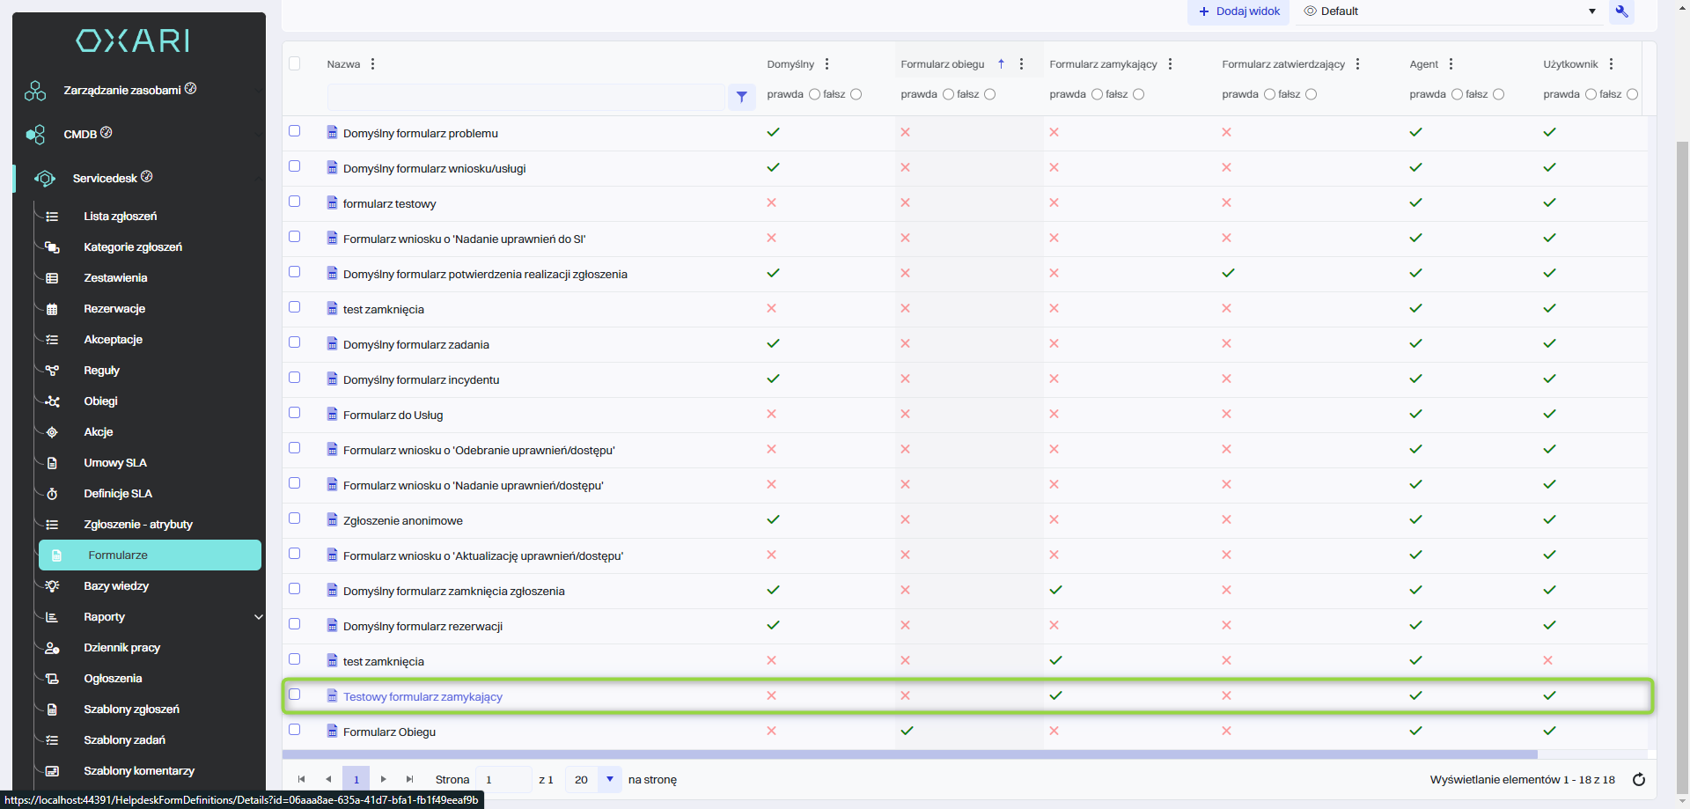1690x809 pixels.
Task: Click the Nazwa filter text field
Action: coord(525,97)
